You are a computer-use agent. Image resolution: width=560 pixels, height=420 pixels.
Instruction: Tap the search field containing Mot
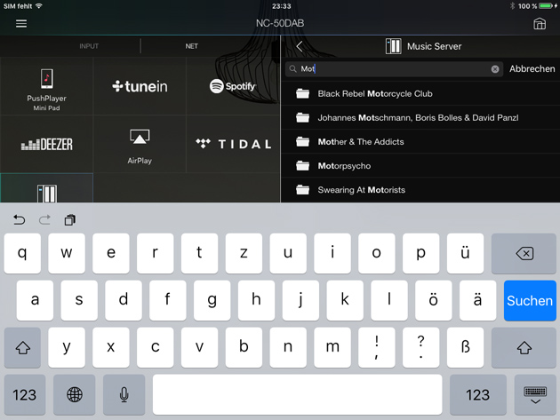coord(394,69)
